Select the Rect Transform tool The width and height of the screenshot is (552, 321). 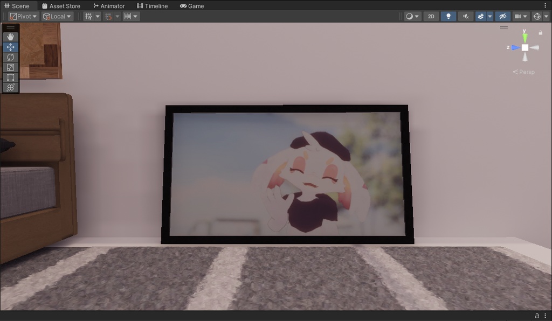point(10,77)
